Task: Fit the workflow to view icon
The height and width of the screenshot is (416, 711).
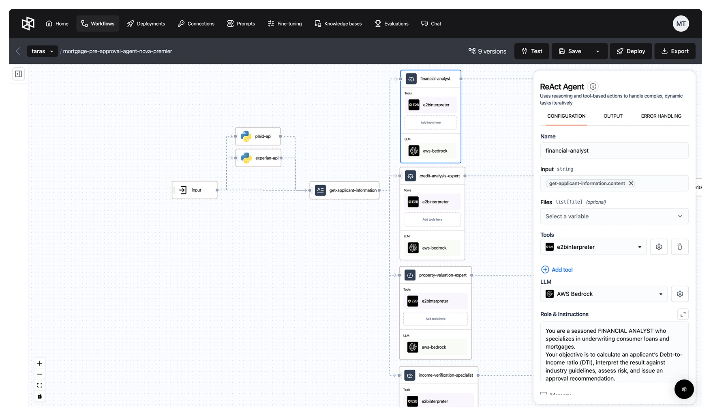Action: pos(40,385)
